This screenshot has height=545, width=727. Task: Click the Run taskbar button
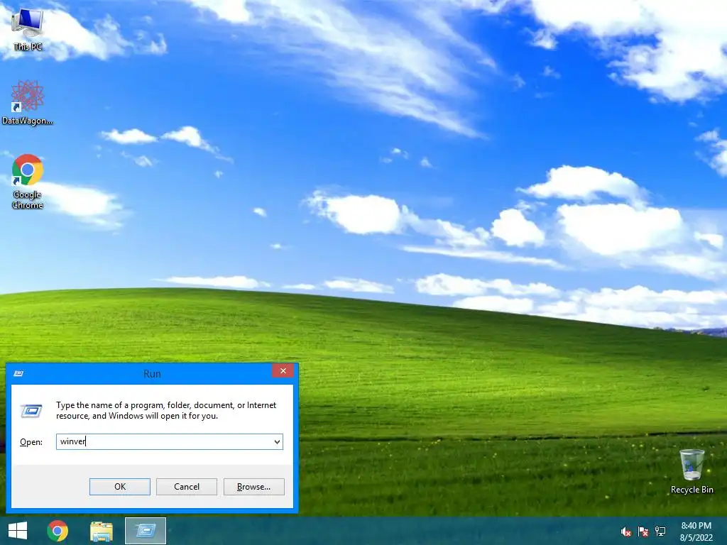(x=146, y=531)
